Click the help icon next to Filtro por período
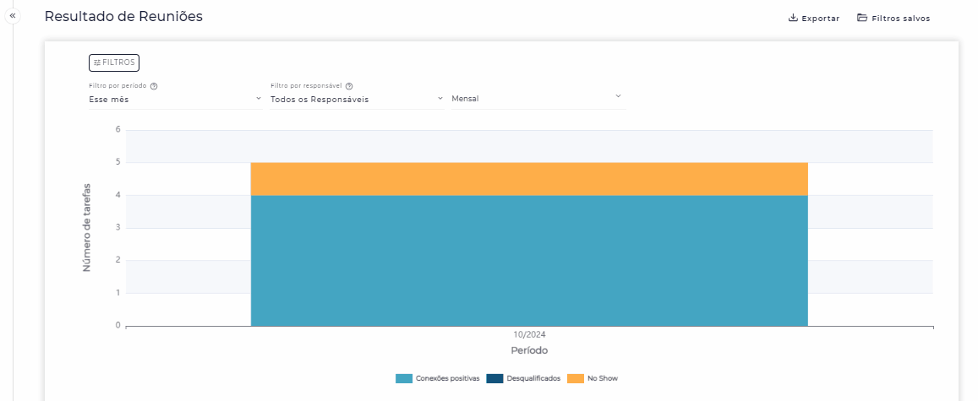The image size is (978, 401). pos(154,86)
